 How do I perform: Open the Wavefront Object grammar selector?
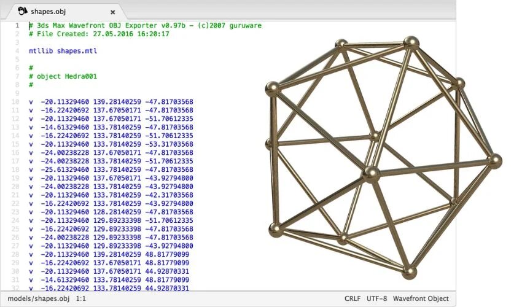point(421,298)
